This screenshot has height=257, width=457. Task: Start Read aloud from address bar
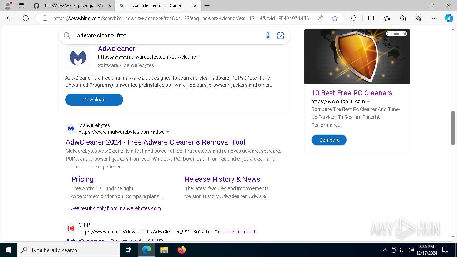point(321,18)
